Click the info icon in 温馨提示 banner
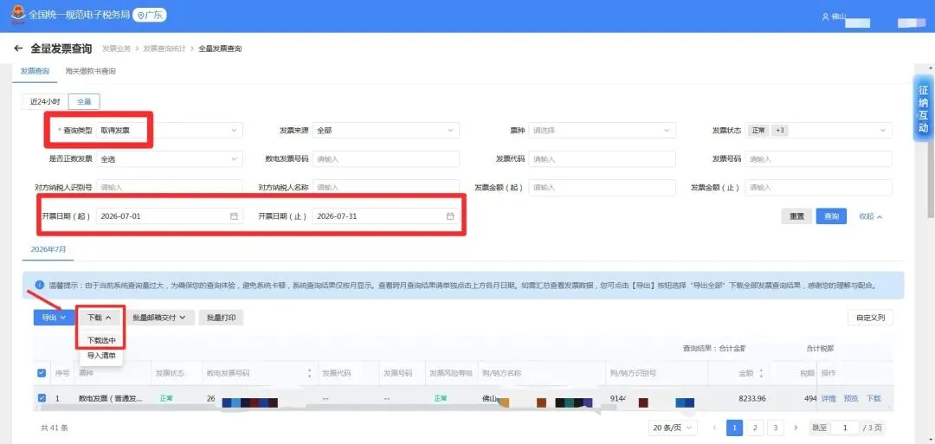 39,286
